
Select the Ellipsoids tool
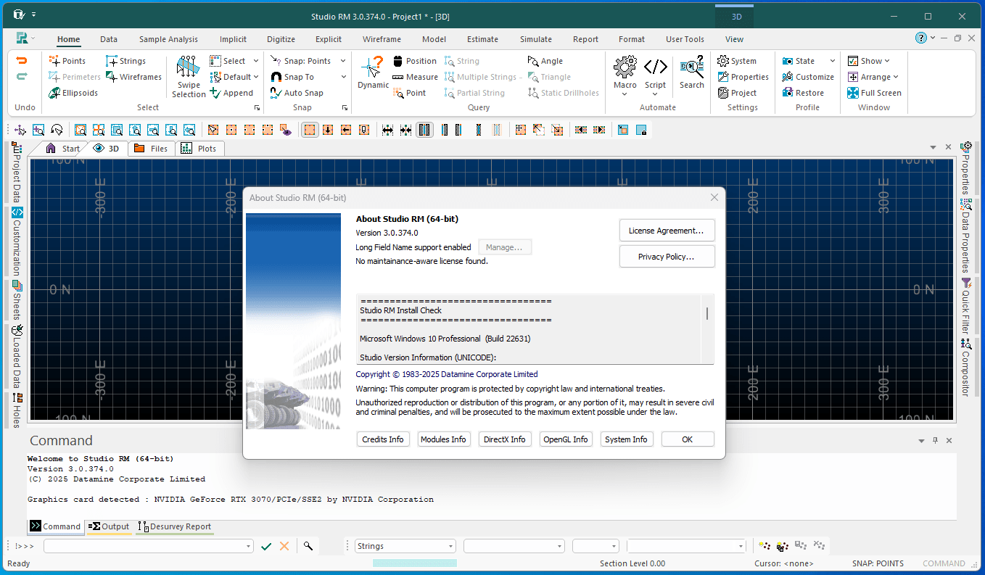click(73, 93)
